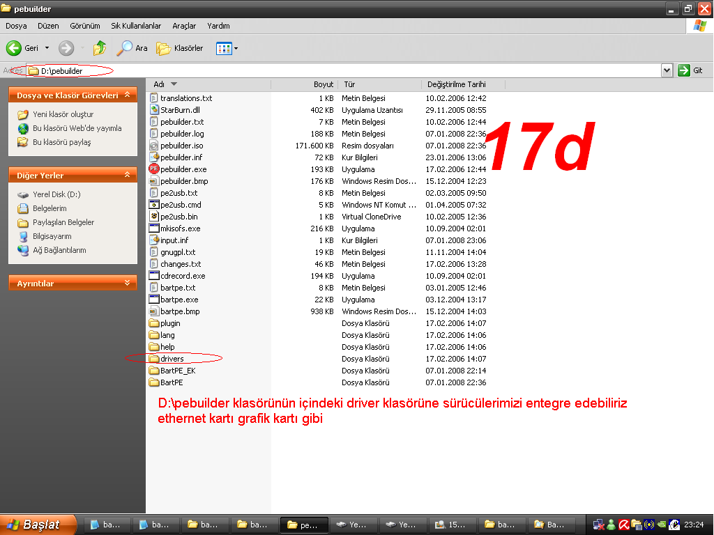Open the Ara search tool
Screen dimensions: 714x535
click(132, 48)
